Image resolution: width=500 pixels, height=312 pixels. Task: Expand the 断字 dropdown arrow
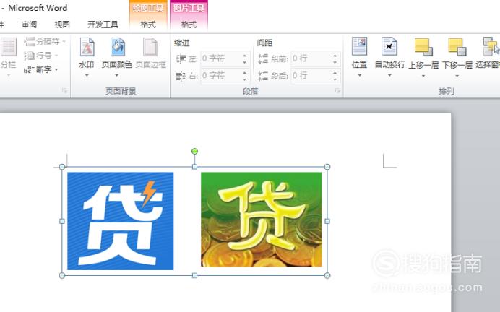(56, 69)
